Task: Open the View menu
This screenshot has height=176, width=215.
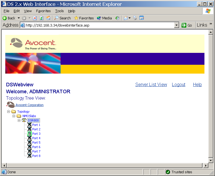Action: (28, 11)
